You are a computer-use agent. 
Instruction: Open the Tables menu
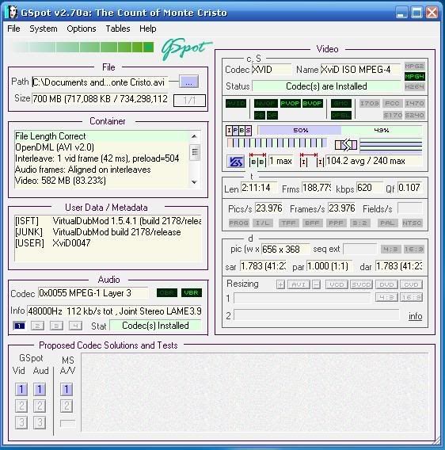[x=118, y=29]
